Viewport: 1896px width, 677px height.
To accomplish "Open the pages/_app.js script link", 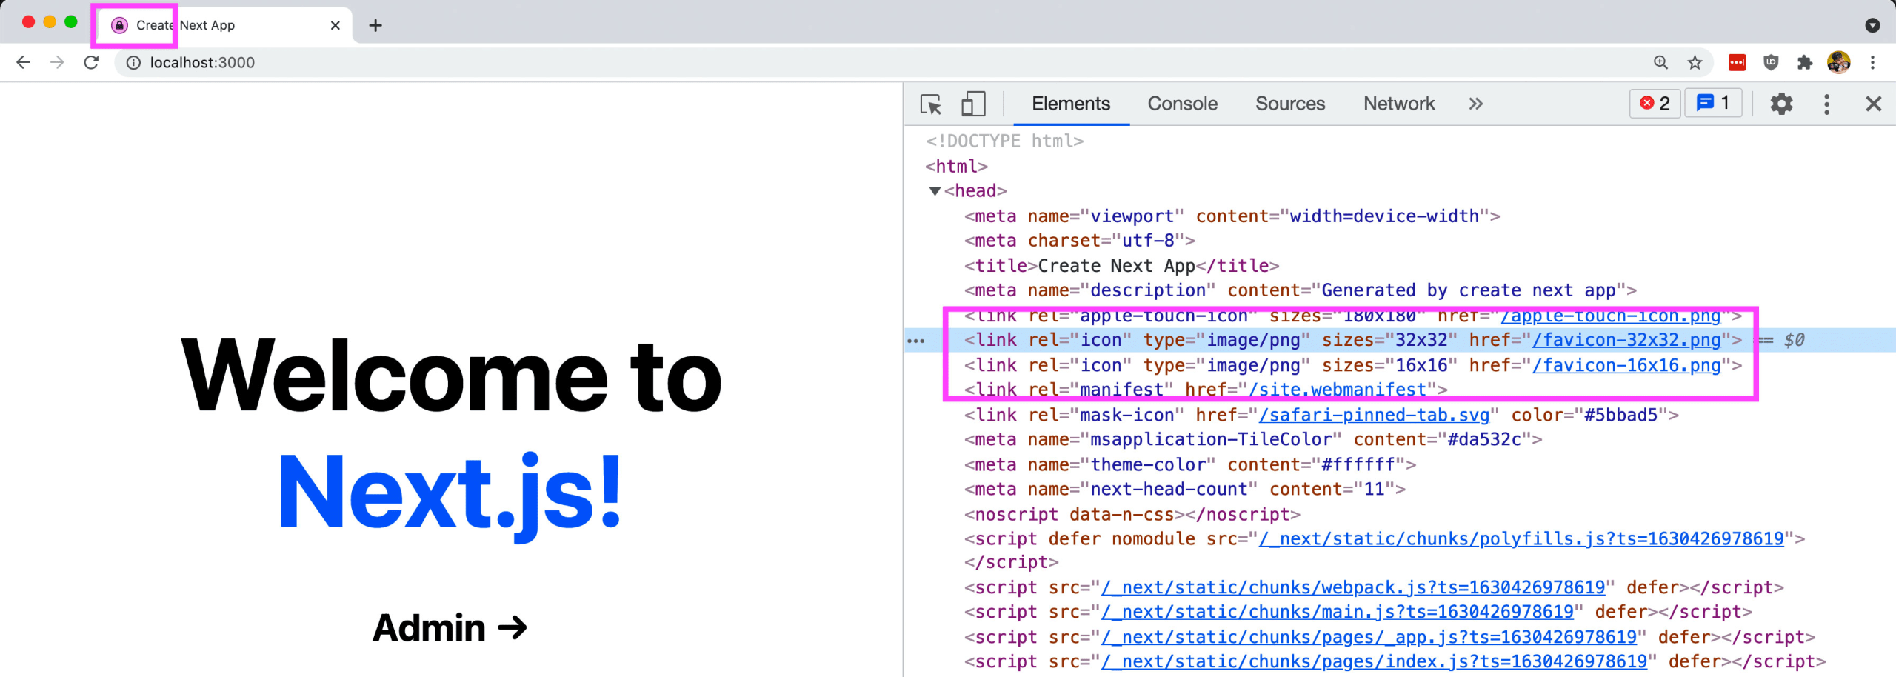I will (1369, 638).
